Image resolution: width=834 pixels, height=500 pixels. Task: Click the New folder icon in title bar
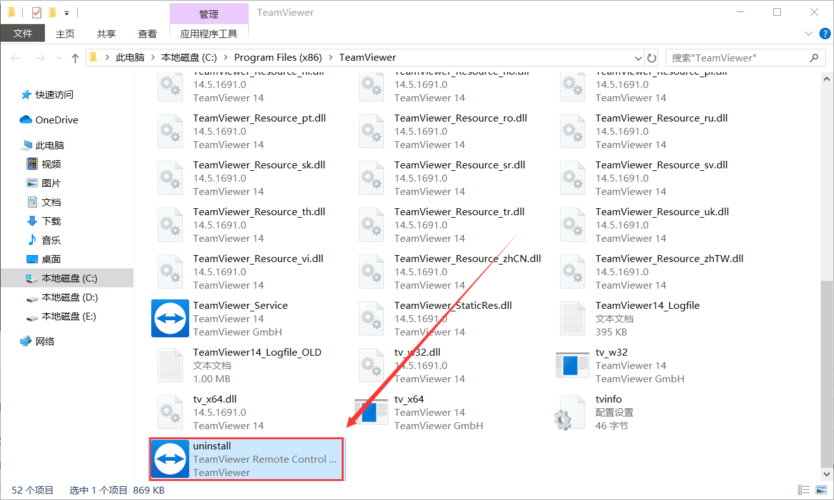tap(53, 13)
